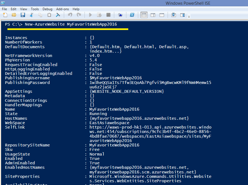Show script pane top layout icon
This screenshot has height=185, width=248.
[x=144, y=15]
